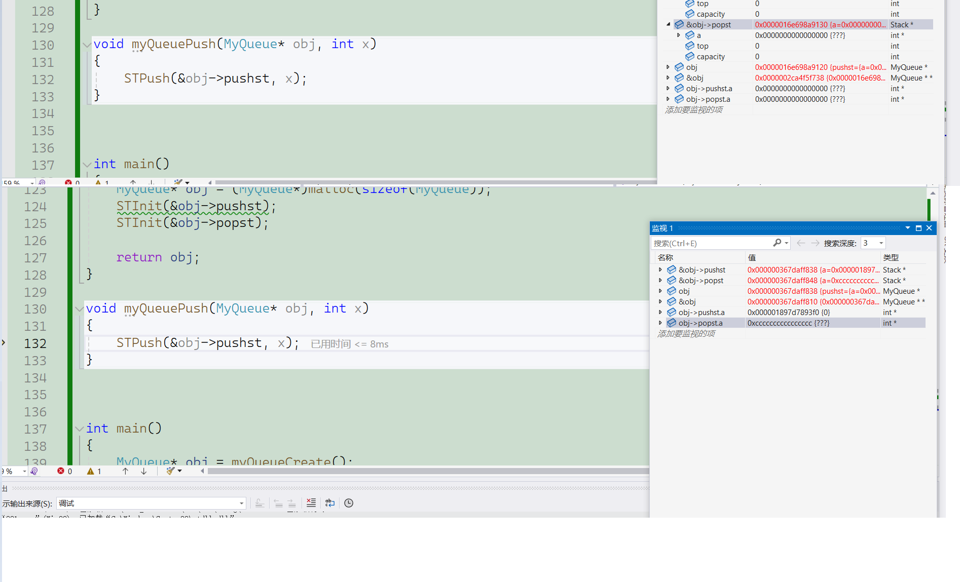Expand obj->pushst.a in upper watch panel
Screen dimensions: 960x582
click(x=668, y=88)
